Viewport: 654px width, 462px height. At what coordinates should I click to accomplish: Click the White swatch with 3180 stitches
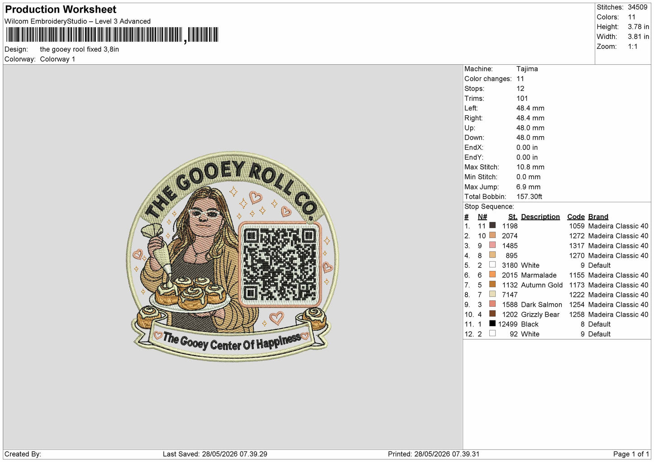[x=492, y=265]
